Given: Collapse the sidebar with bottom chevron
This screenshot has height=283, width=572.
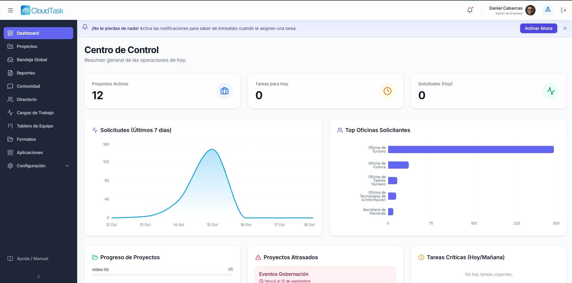Looking at the screenshot, I should tap(39, 276).
